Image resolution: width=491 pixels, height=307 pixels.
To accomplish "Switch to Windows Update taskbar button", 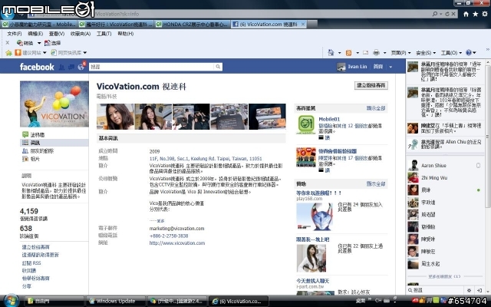I will 116,301.
